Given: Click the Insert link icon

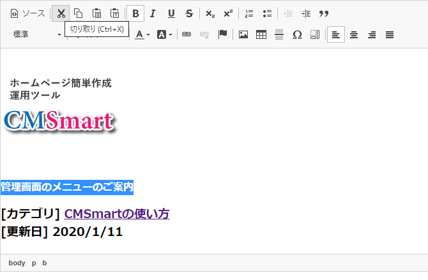Looking at the screenshot, I should [x=187, y=34].
